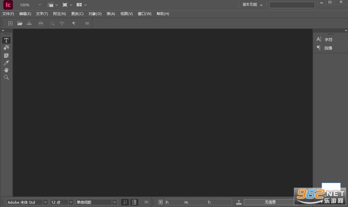Viewport: 348px width, 207px height.
Task: Open the 100% zoom level dropdown
Action: 39,5
